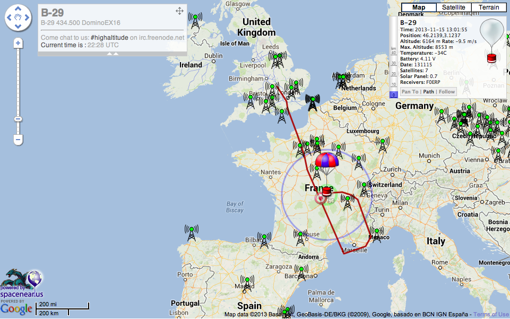
Task: Collapse the B-29 panel using bottom arrows
Action: tap(113, 54)
